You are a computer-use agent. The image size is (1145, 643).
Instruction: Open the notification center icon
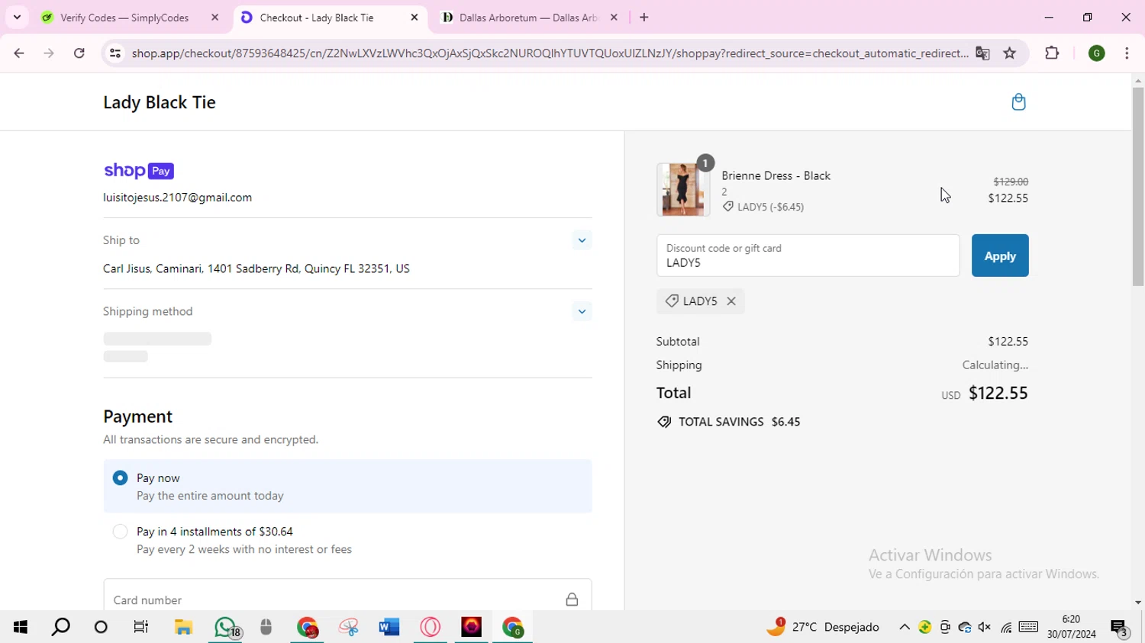(1119, 627)
